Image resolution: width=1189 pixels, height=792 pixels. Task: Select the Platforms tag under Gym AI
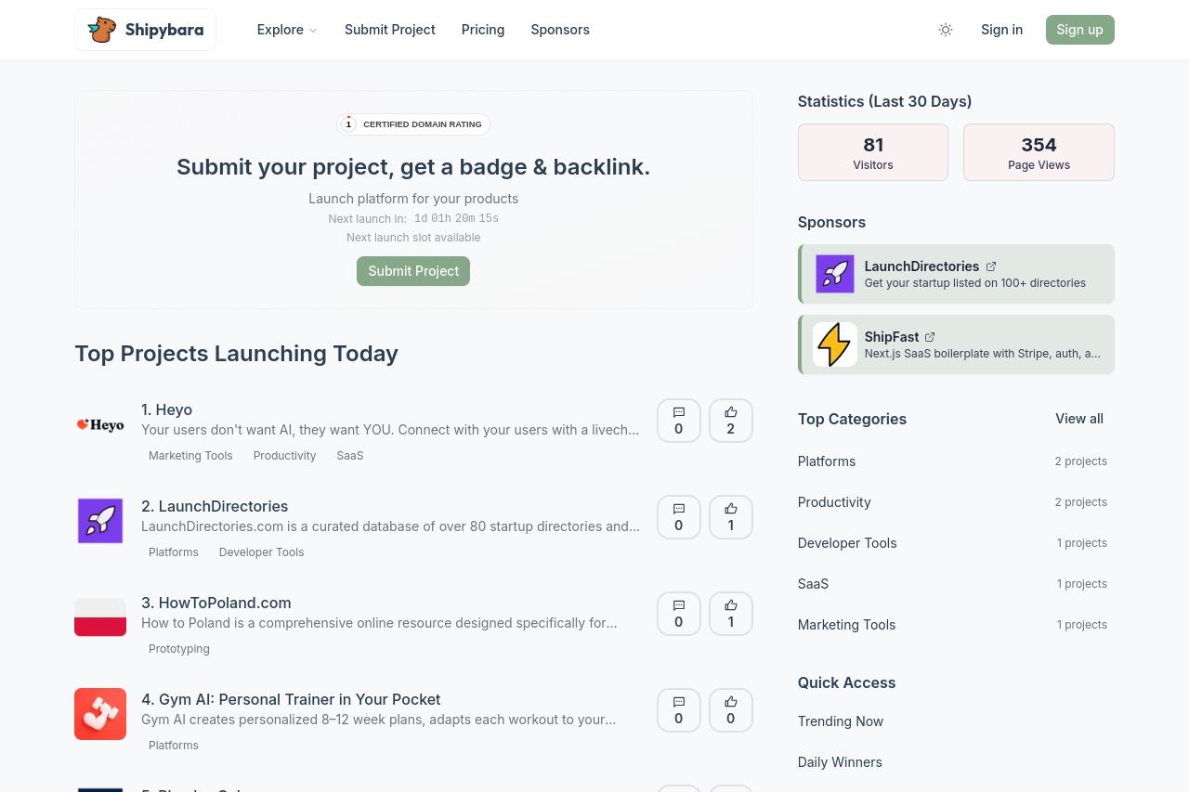(174, 746)
